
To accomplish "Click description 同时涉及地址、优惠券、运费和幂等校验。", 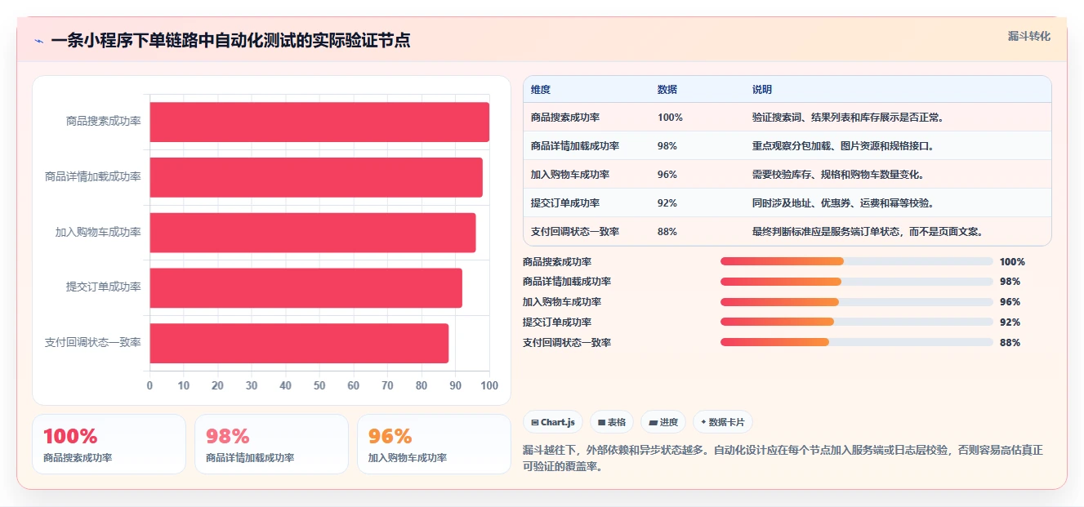I will 843,203.
